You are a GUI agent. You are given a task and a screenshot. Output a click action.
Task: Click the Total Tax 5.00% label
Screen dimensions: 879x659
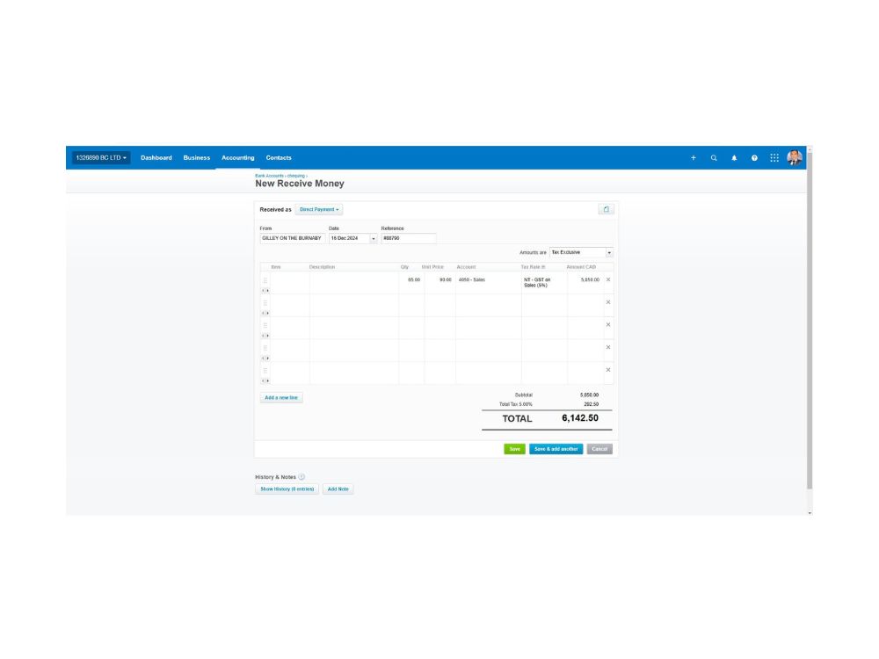pyautogui.click(x=516, y=404)
